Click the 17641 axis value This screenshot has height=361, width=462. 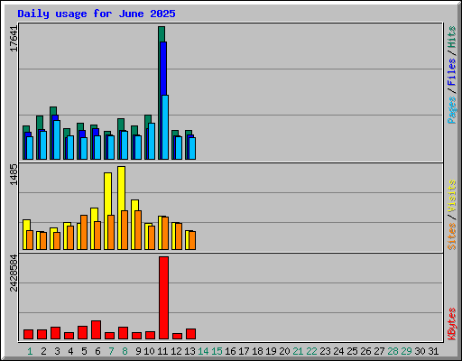14,39
